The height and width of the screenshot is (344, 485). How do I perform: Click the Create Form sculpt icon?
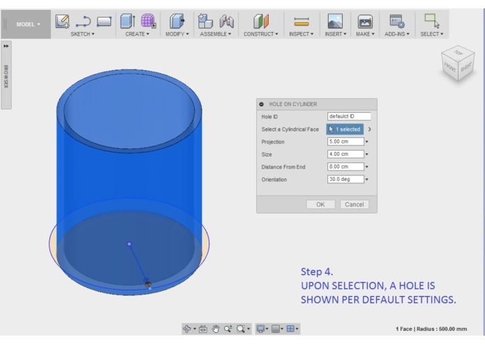click(149, 21)
